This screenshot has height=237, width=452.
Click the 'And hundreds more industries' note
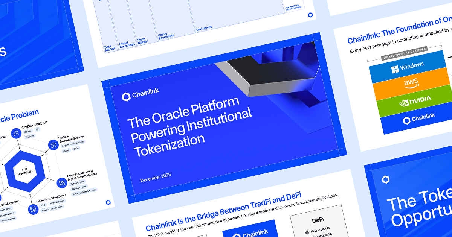click(x=294, y=8)
